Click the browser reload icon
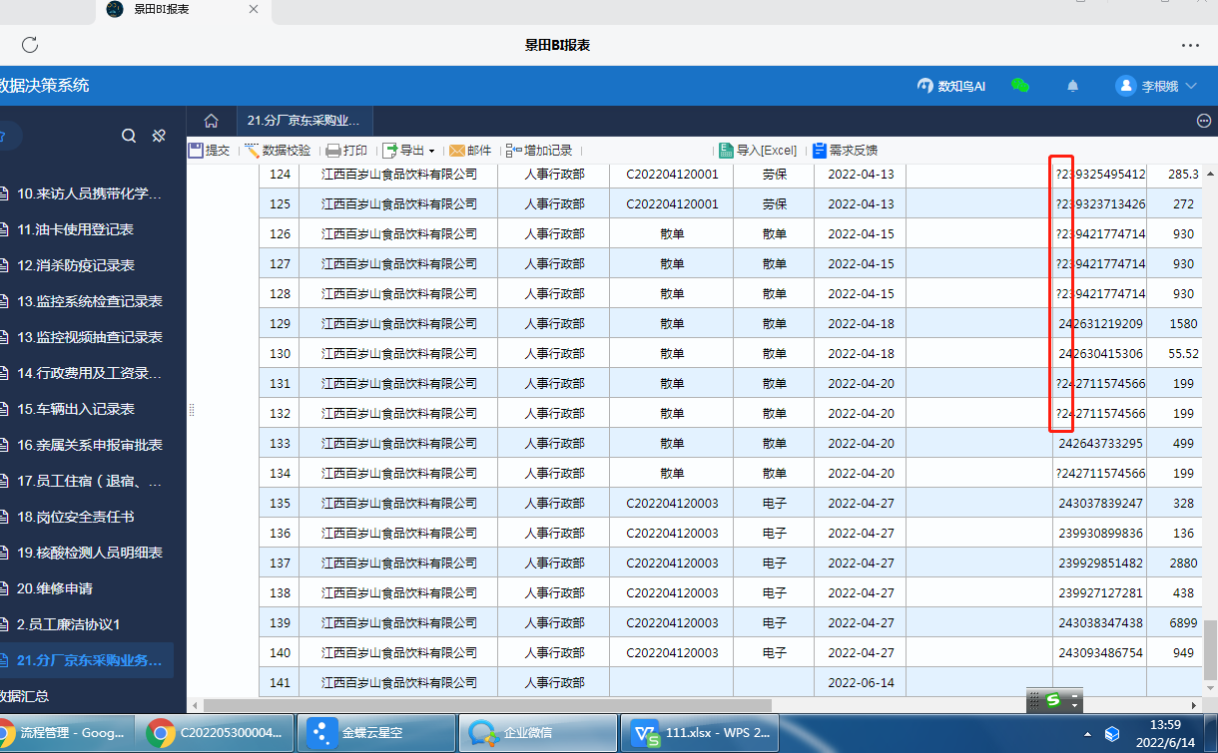 (x=30, y=45)
